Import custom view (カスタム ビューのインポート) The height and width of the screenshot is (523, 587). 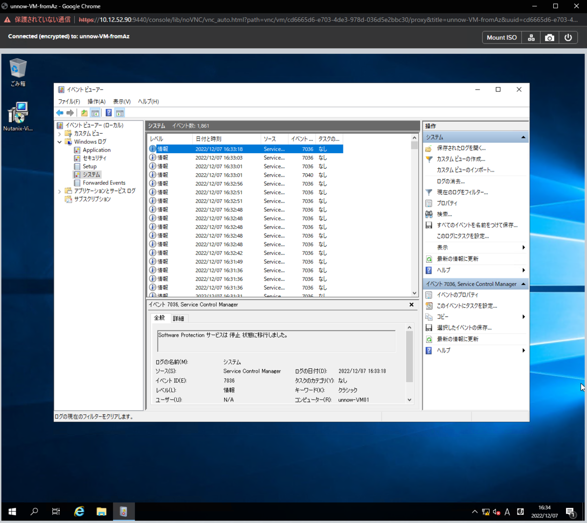pos(465,170)
